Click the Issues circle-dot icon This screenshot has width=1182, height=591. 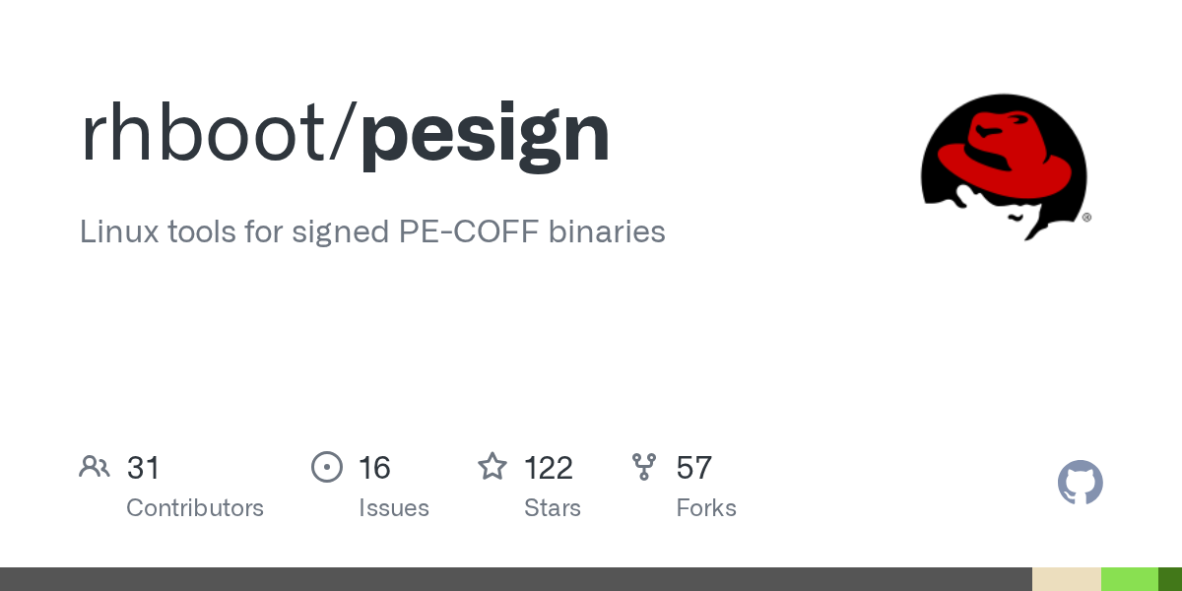coord(327,467)
